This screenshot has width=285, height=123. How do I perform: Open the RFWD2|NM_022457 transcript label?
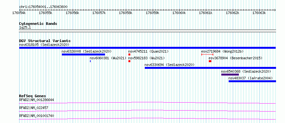pyautogui.click(x=34, y=108)
